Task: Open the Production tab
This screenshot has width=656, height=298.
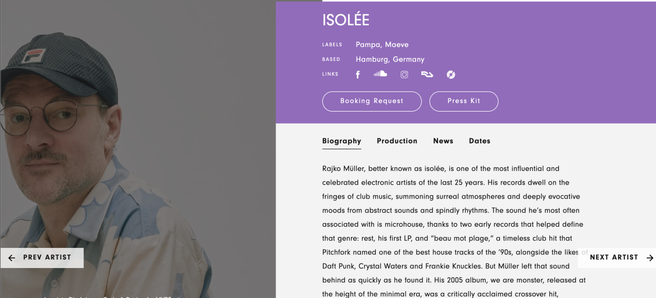Action: pyautogui.click(x=397, y=141)
